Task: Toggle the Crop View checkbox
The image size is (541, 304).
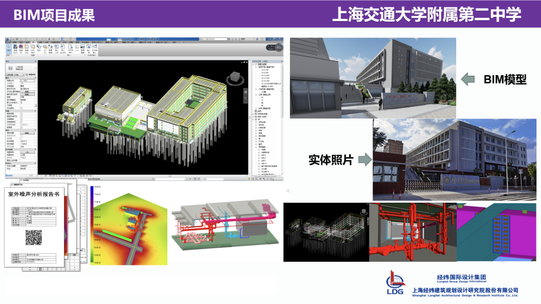Action: point(21,114)
